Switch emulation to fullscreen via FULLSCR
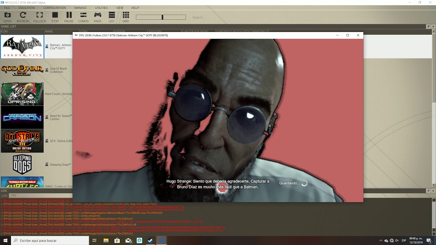 click(x=40, y=17)
